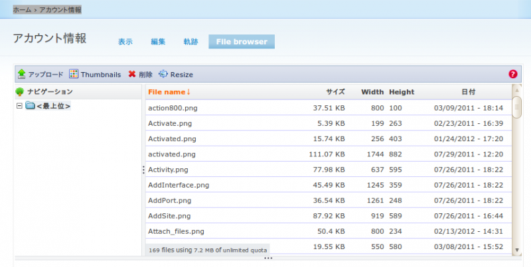This screenshot has height=267, width=531.
Task: Open help with red question mark
Action: [512, 74]
